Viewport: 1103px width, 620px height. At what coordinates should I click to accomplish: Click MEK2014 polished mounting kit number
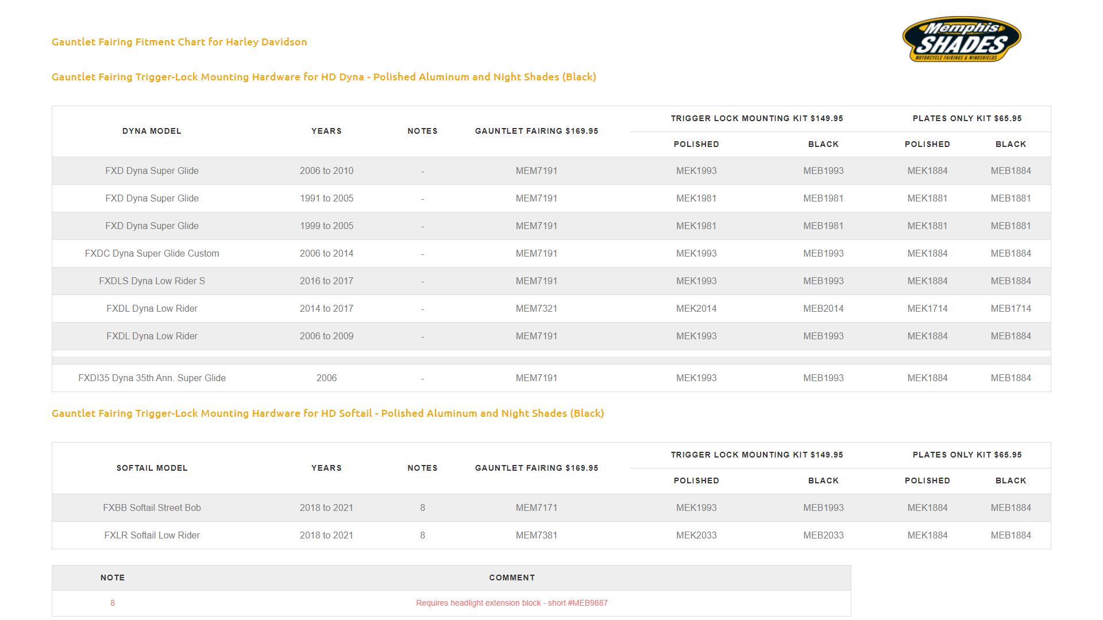pyautogui.click(x=696, y=309)
